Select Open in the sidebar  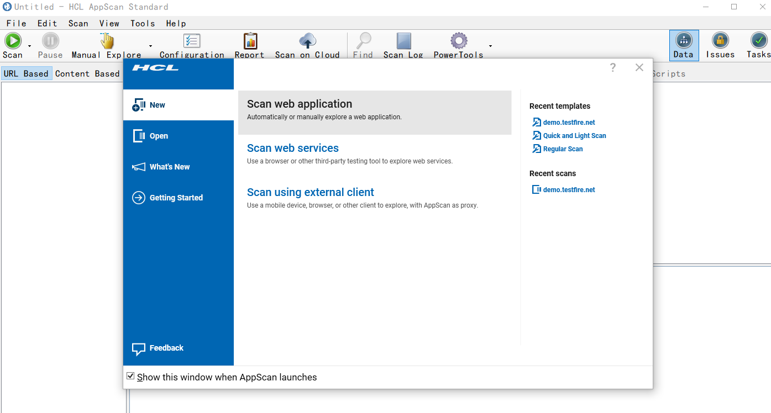[x=179, y=136]
